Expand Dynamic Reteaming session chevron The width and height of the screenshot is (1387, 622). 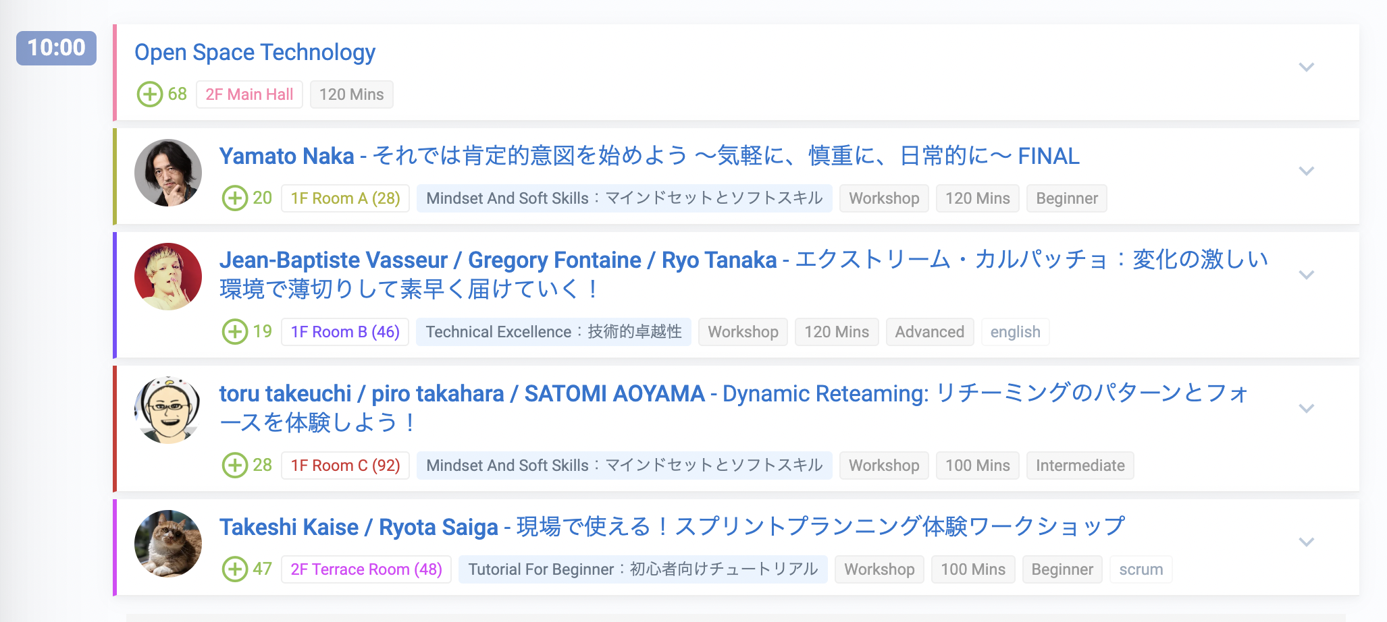click(1307, 409)
